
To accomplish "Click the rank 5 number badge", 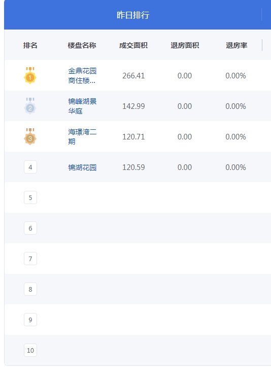I will click(x=30, y=197).
